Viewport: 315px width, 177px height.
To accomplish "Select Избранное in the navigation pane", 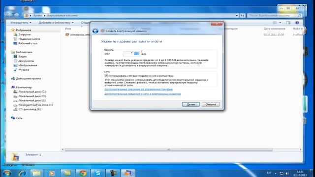I will click(24, 30).
